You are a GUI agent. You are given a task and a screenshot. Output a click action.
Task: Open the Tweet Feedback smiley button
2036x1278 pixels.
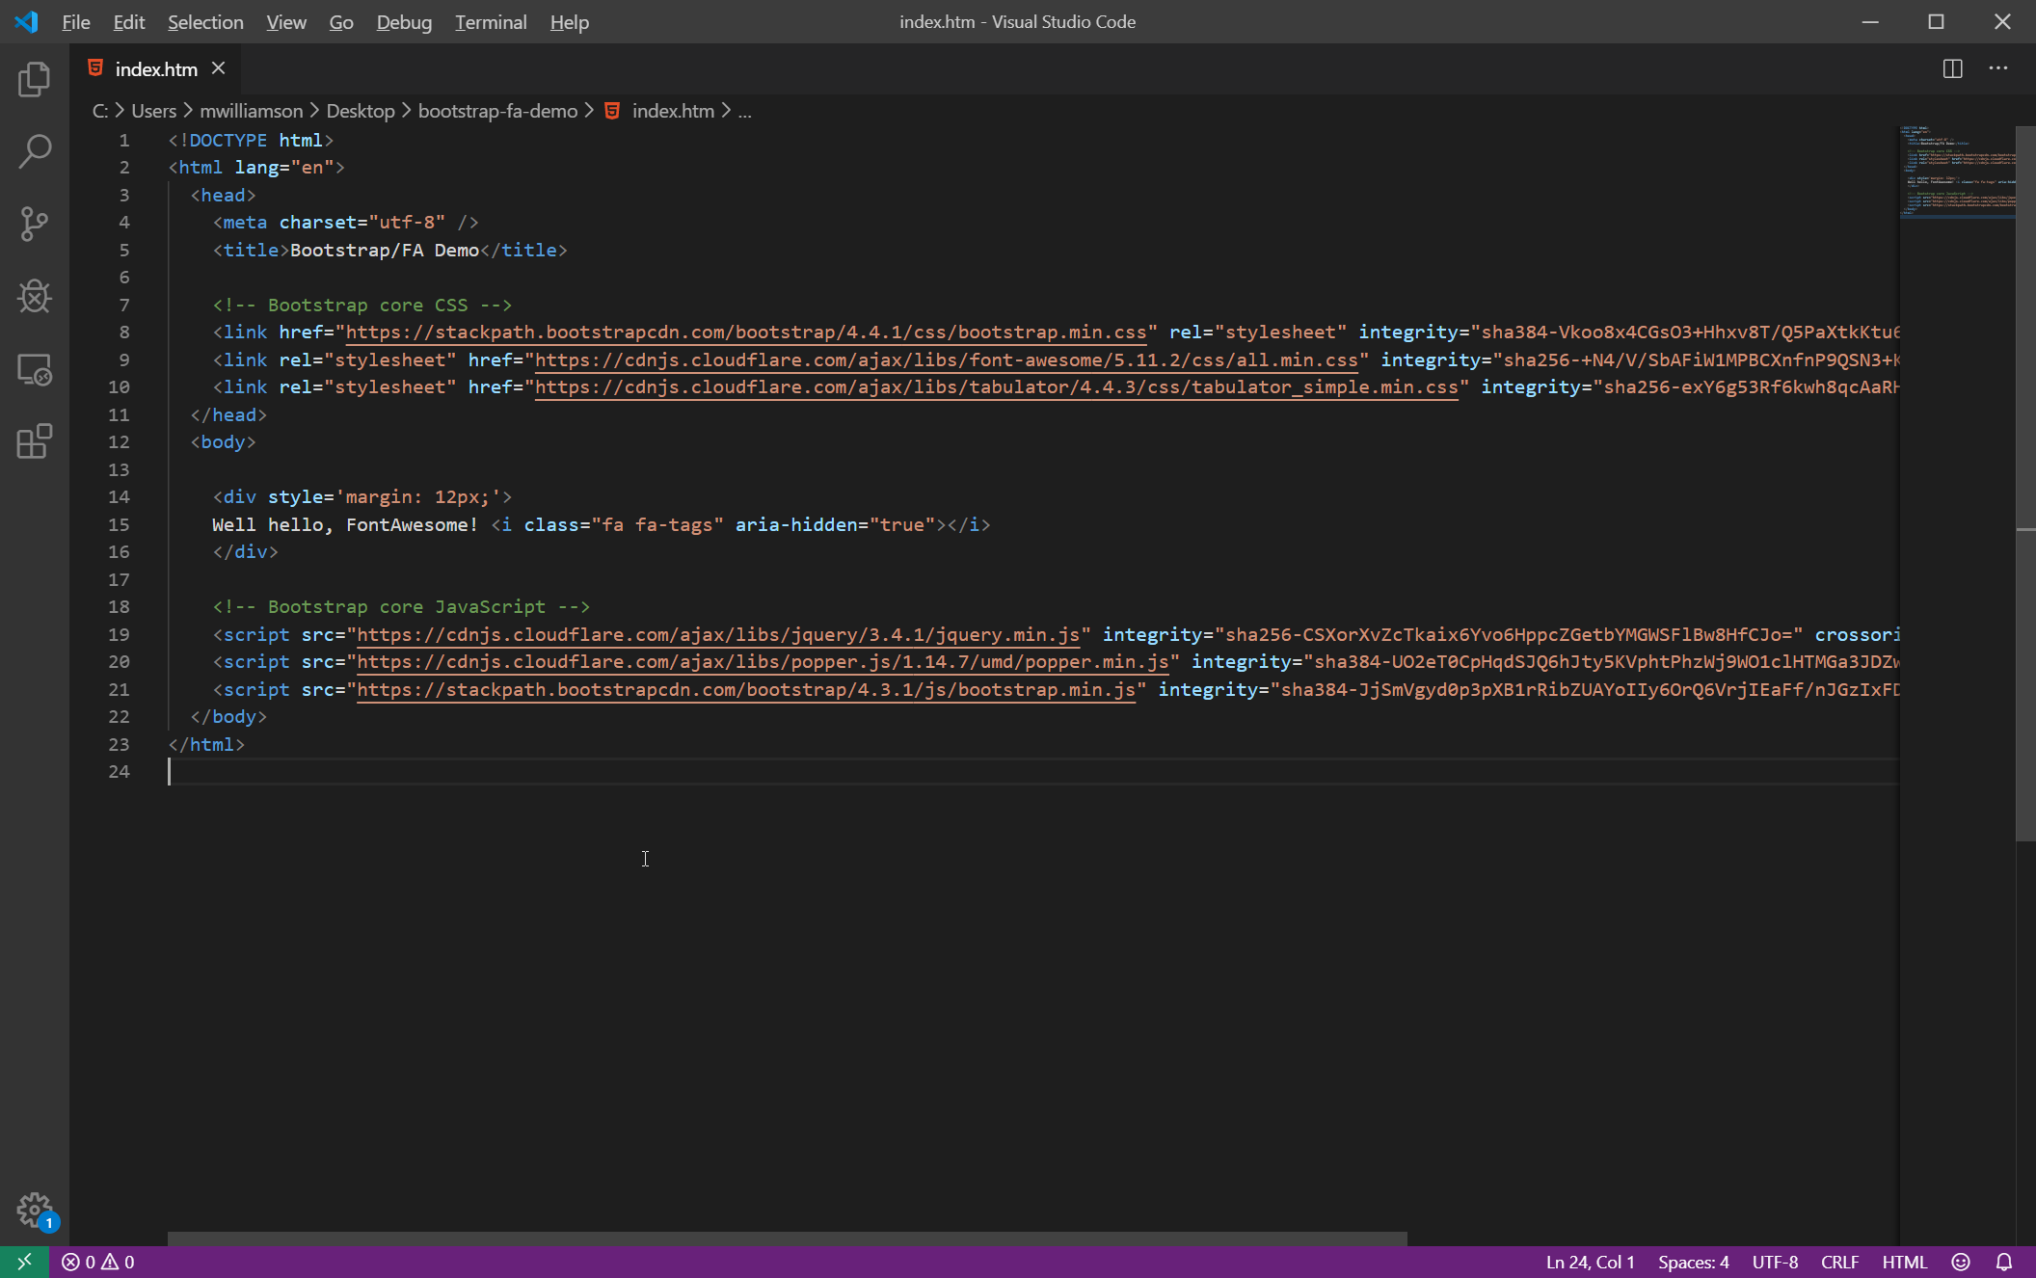[1960, 1262]
